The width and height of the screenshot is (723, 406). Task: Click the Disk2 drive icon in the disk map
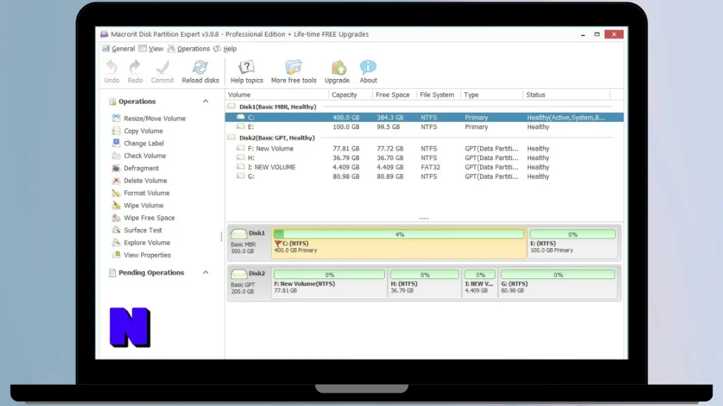coord(239,274)
